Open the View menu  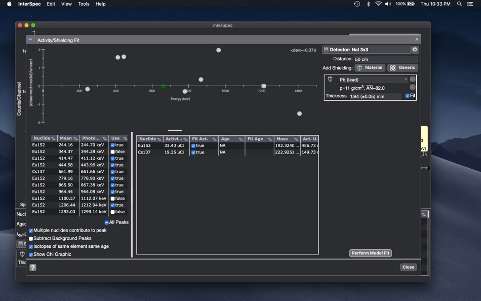(x=66, y=4)
